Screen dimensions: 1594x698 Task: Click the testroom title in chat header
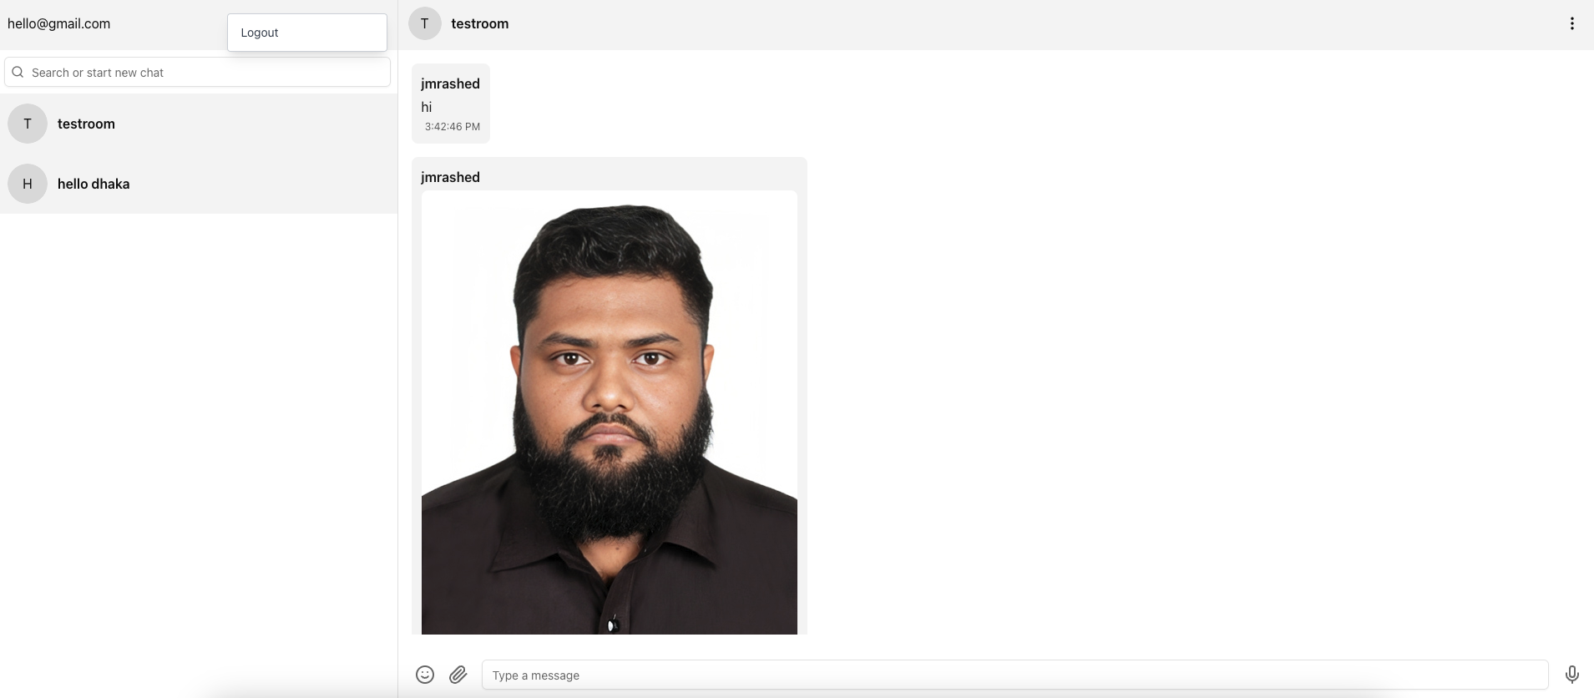click(480, 23)
